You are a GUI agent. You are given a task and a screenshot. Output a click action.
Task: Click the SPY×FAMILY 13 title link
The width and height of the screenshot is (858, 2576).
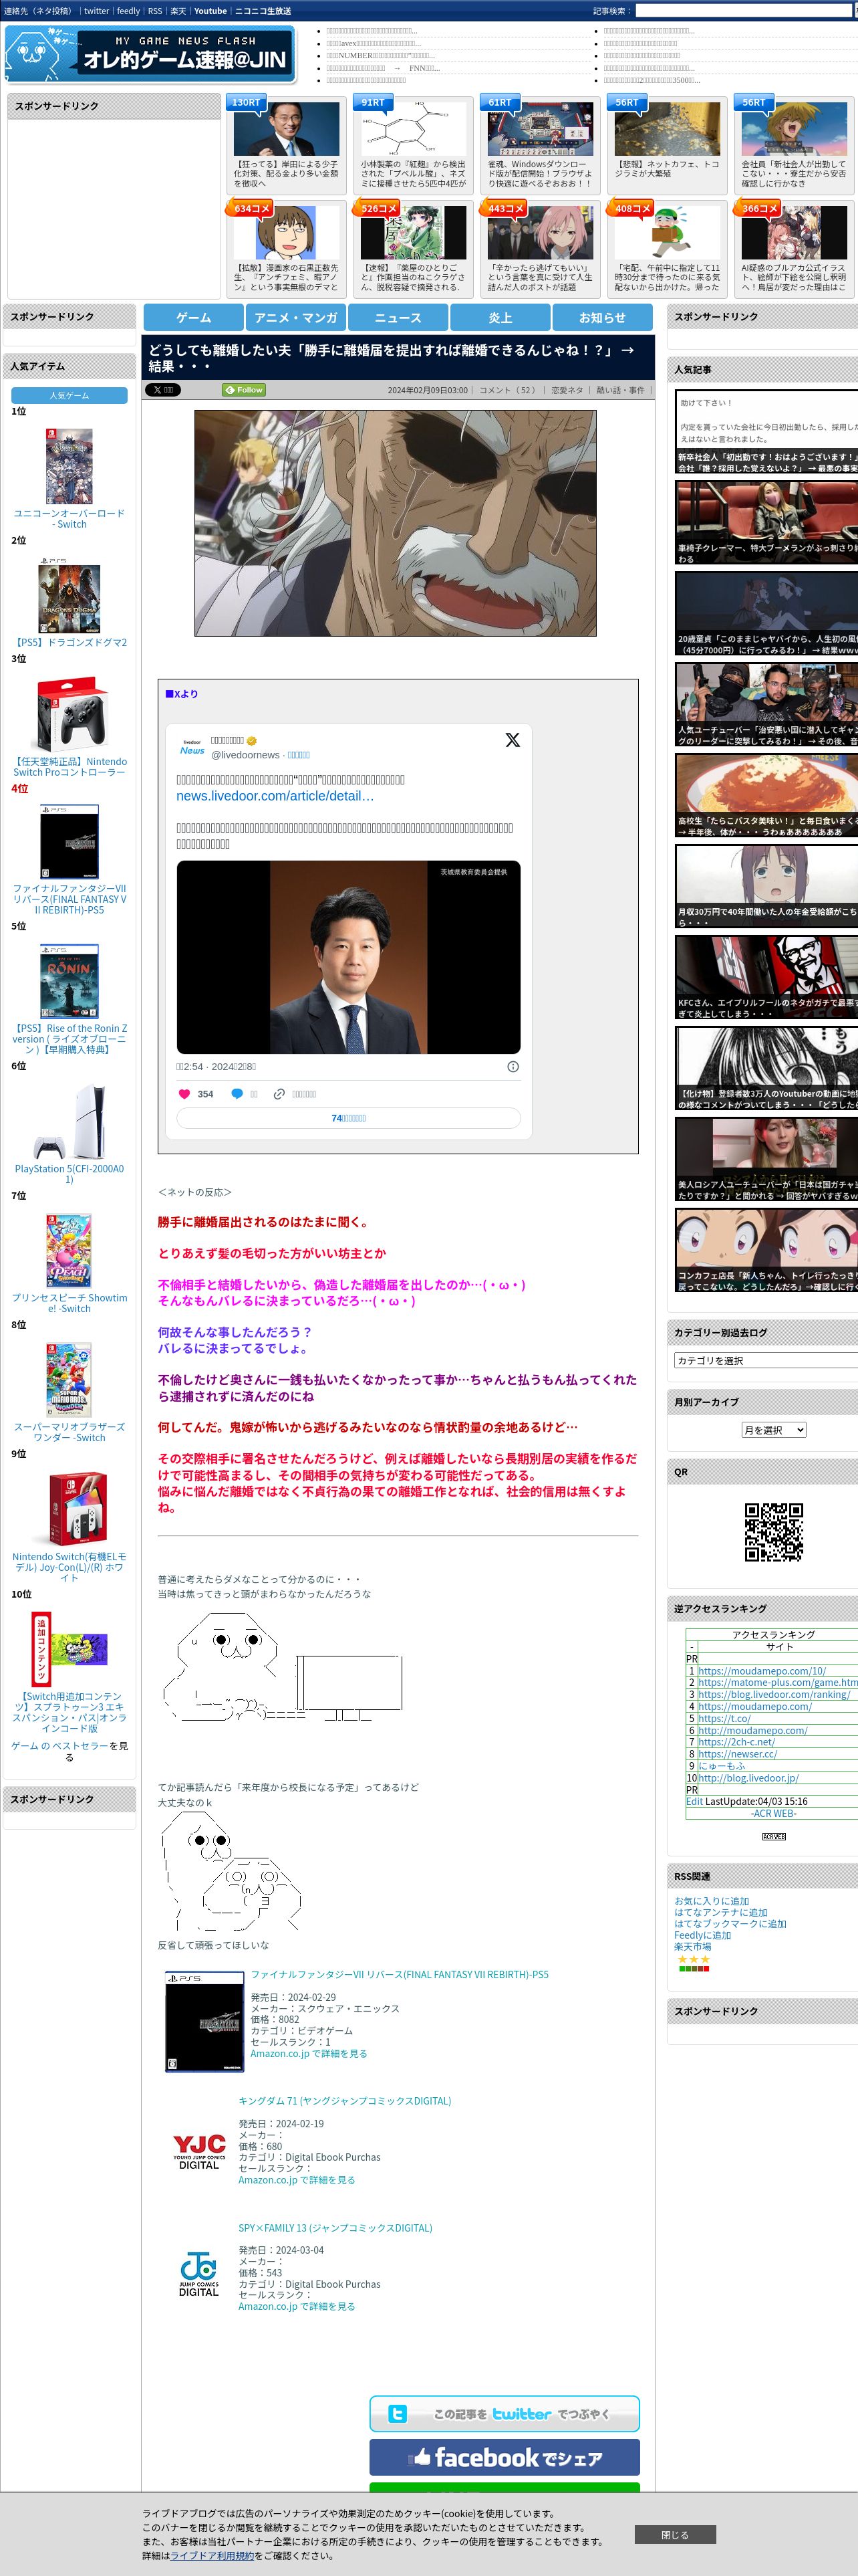[x=335, y=2228]
